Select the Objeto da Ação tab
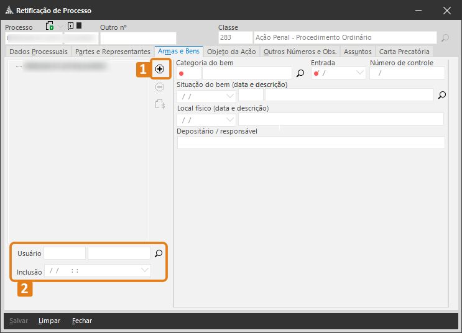This screenshot has width=462, height=333. tap(232, 52)
